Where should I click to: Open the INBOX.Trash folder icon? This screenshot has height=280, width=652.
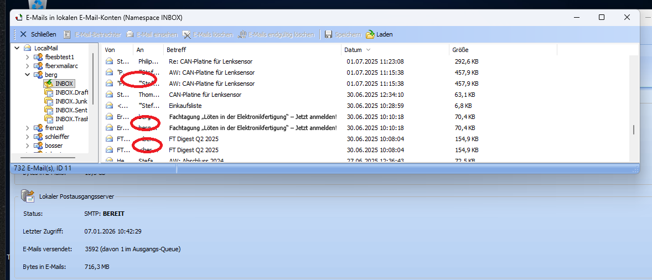(49, 119)
